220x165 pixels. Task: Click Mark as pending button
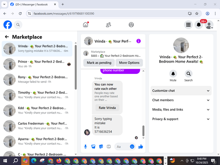99,62
